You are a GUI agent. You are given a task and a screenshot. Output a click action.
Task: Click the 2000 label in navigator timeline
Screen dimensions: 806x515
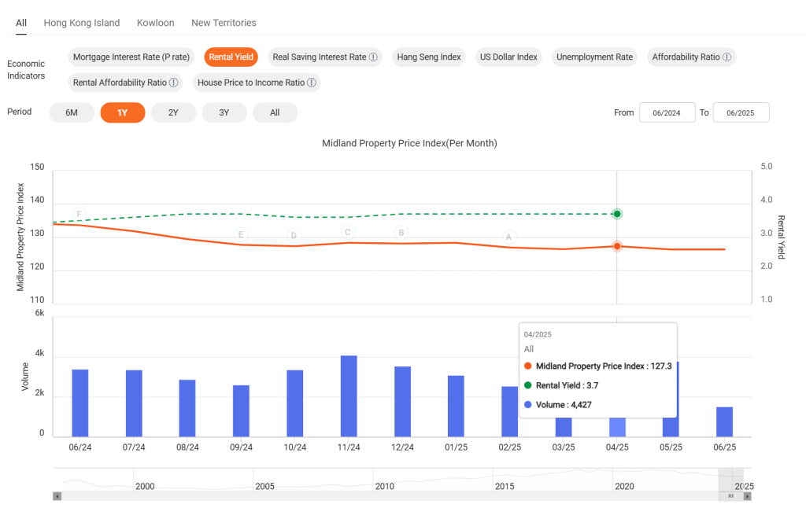[x=145, y=486]
